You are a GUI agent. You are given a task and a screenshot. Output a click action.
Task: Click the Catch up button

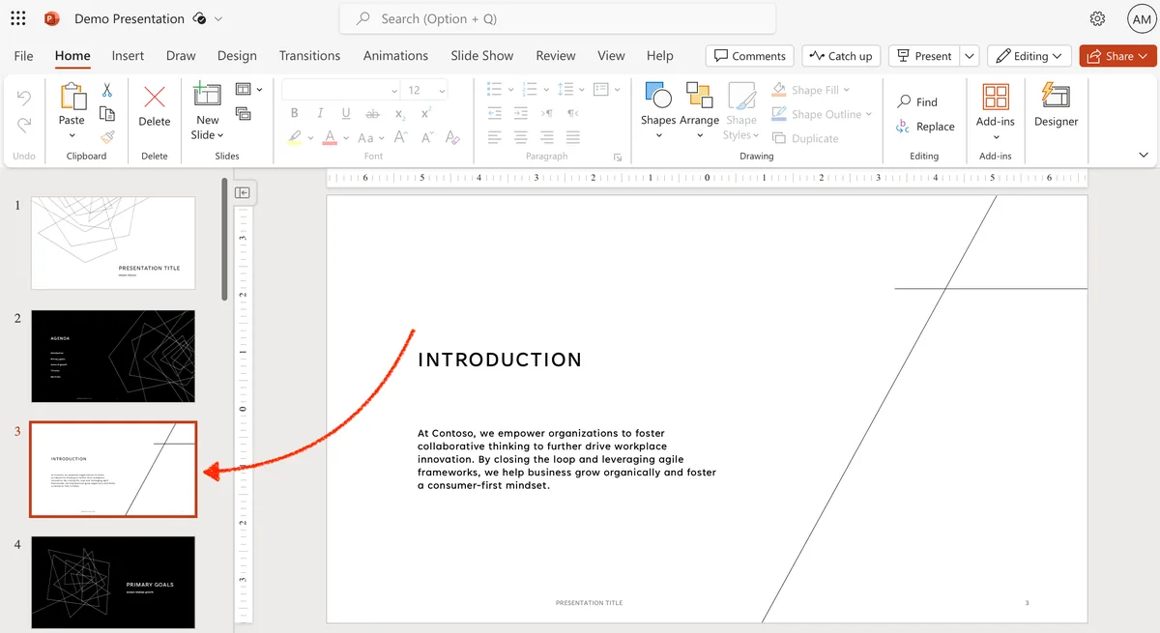click(x=841, y=56)
